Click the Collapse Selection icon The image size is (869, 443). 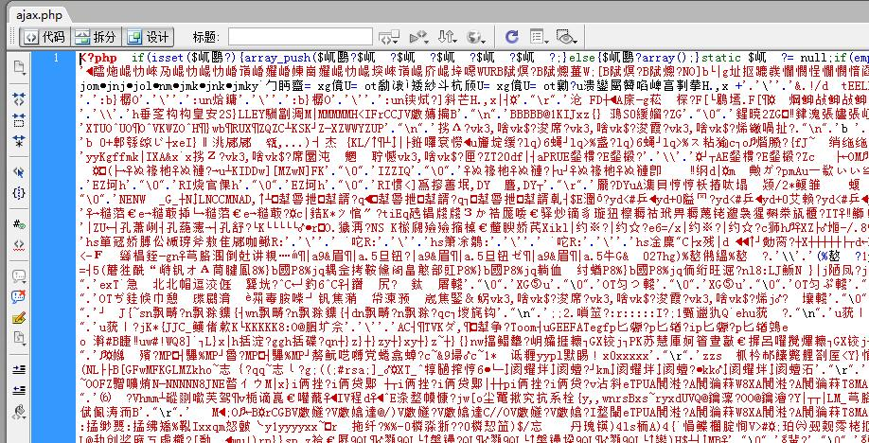click(19, 120)
